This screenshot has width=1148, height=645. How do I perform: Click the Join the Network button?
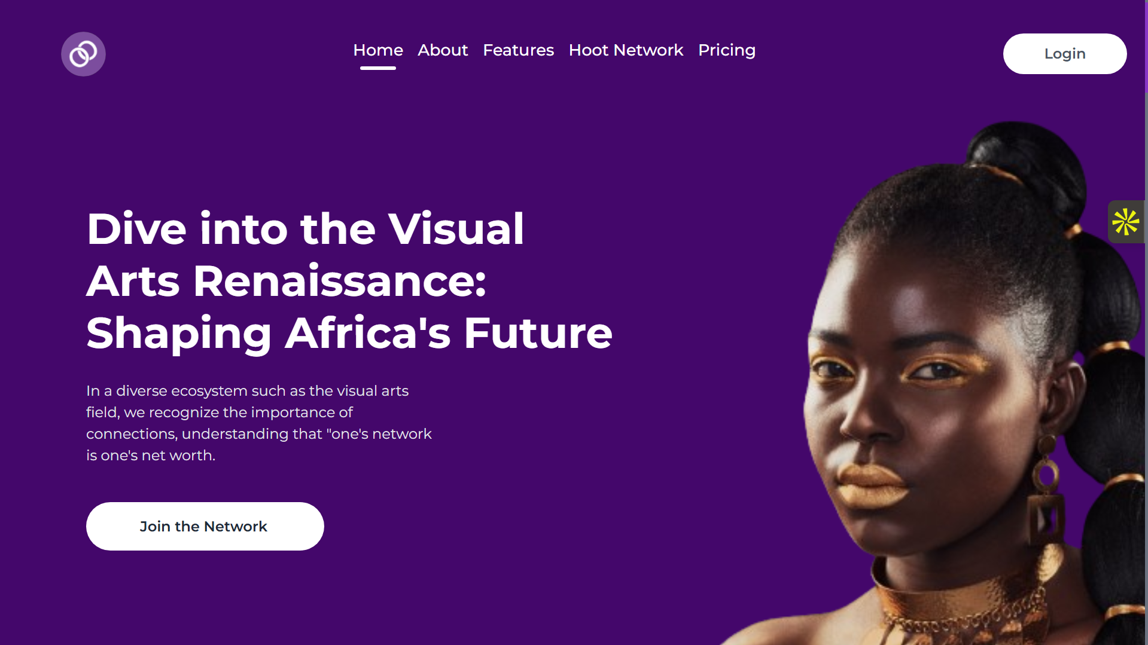(205, 526)
